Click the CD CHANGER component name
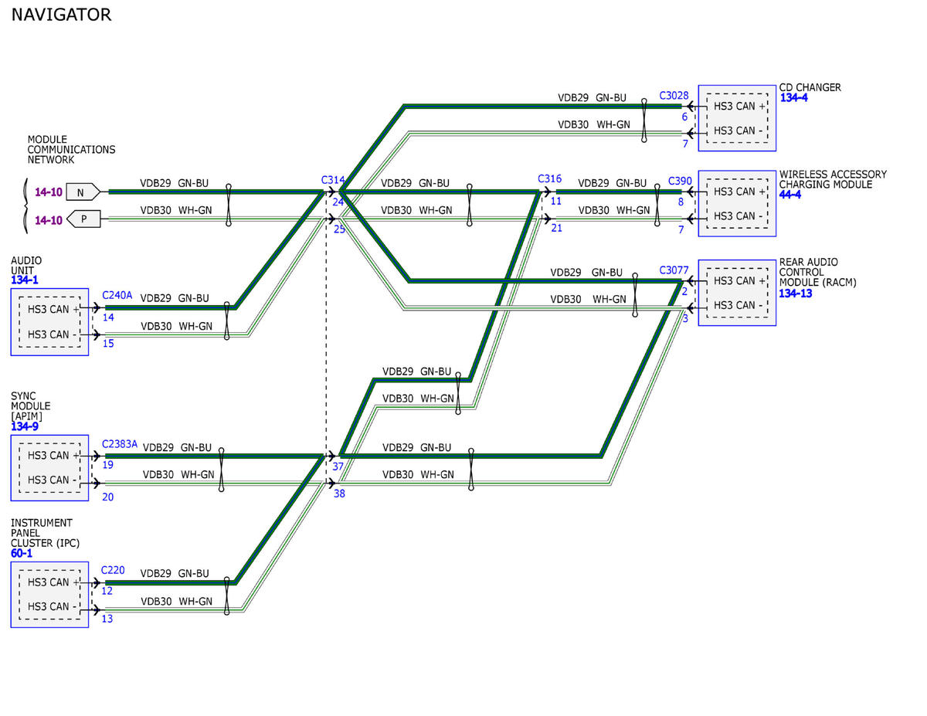Viewport: 927px width, 716px height. [810, 87]
